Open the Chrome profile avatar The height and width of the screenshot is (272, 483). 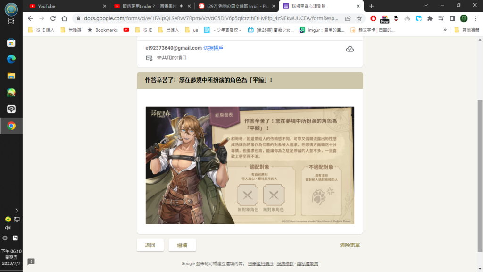(x=464, y=18)
